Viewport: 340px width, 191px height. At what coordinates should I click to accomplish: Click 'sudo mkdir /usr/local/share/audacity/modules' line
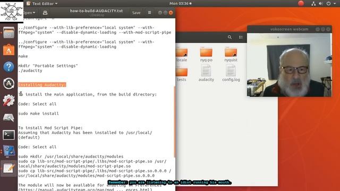(x=71, y=157)
